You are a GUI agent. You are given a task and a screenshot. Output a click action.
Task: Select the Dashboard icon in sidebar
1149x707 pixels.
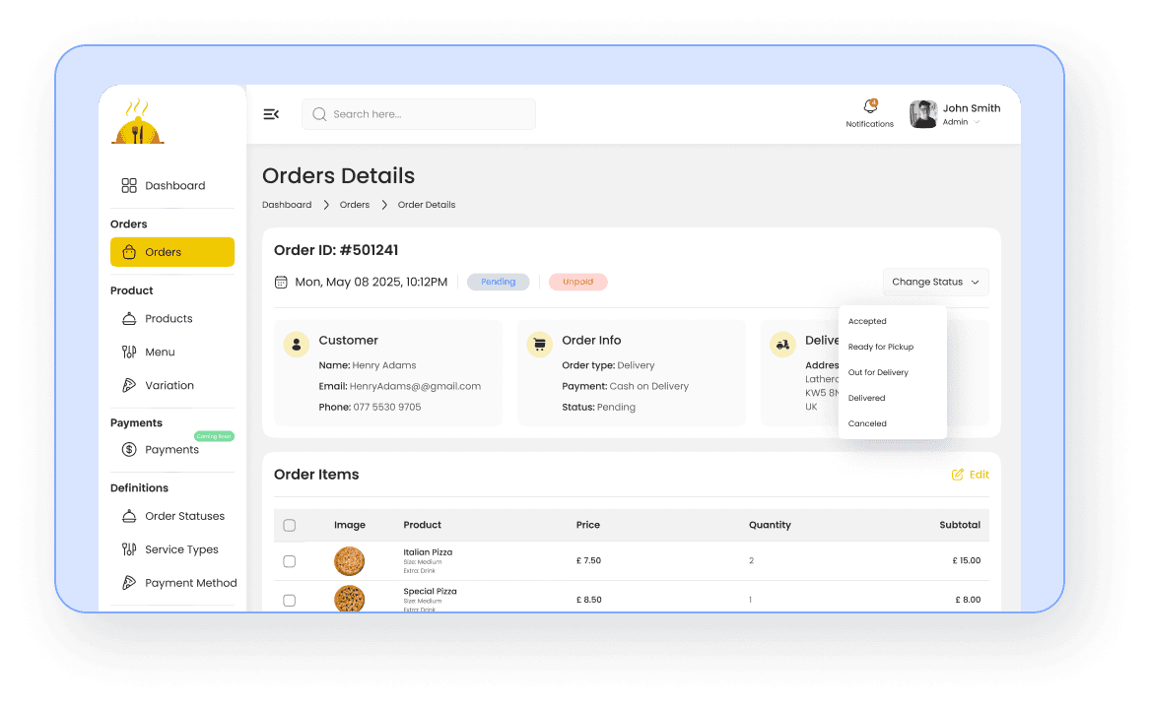coord(129,185)
